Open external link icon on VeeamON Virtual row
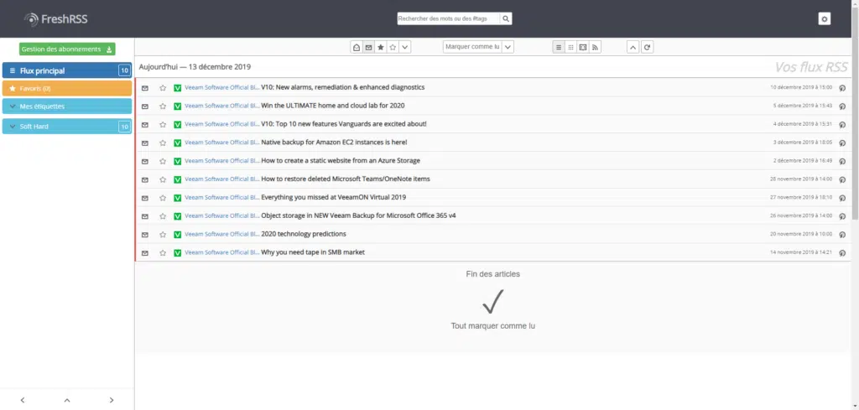 (842, 198)
